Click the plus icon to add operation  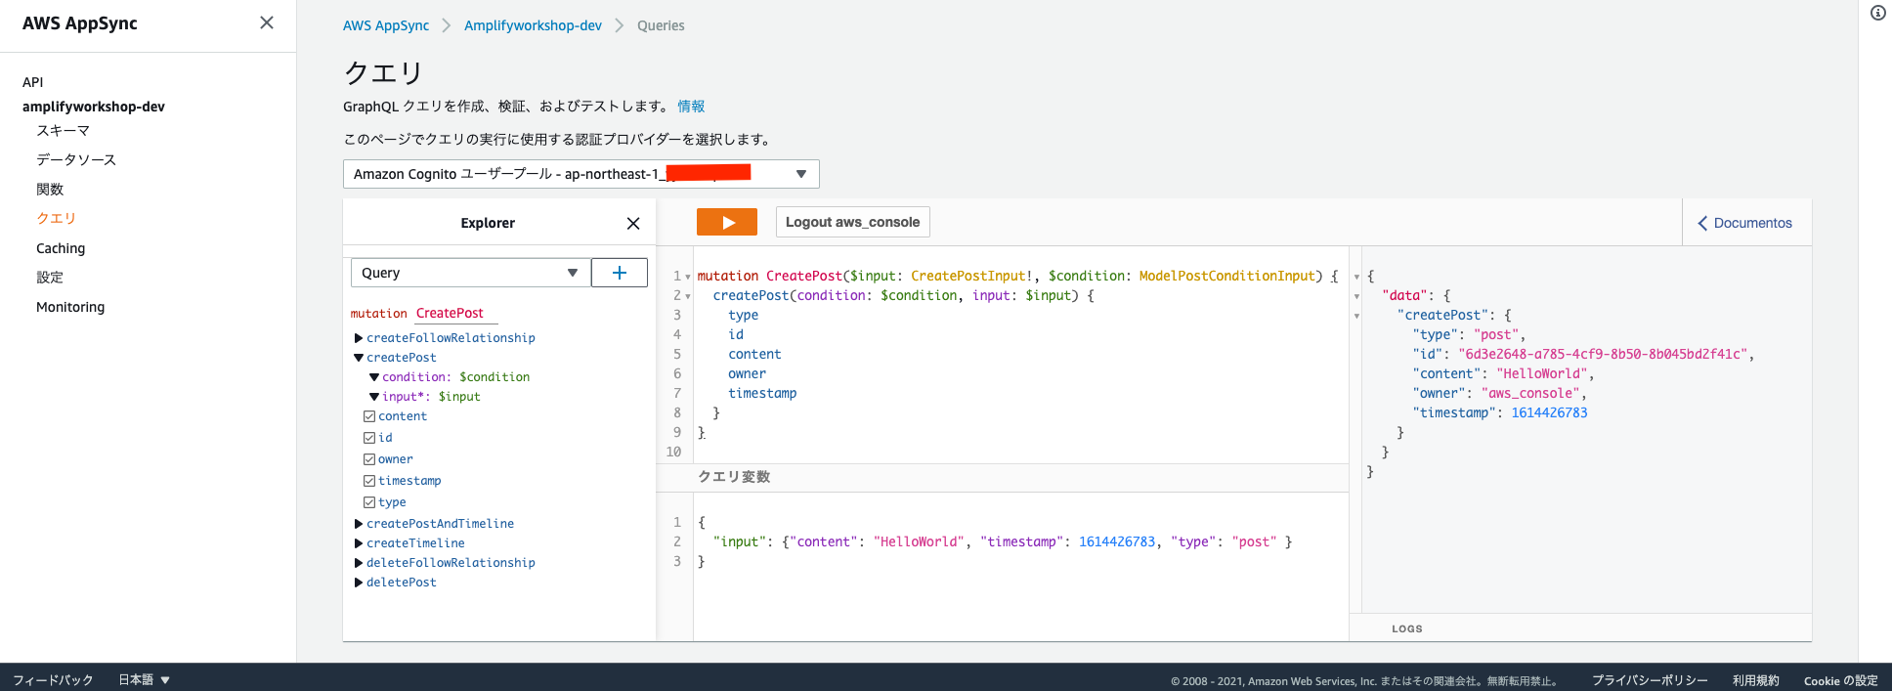pyautogui.click(x=619, y=273)
